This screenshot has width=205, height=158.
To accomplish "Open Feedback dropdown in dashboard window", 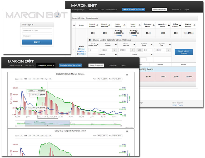I will click(176, 10).
